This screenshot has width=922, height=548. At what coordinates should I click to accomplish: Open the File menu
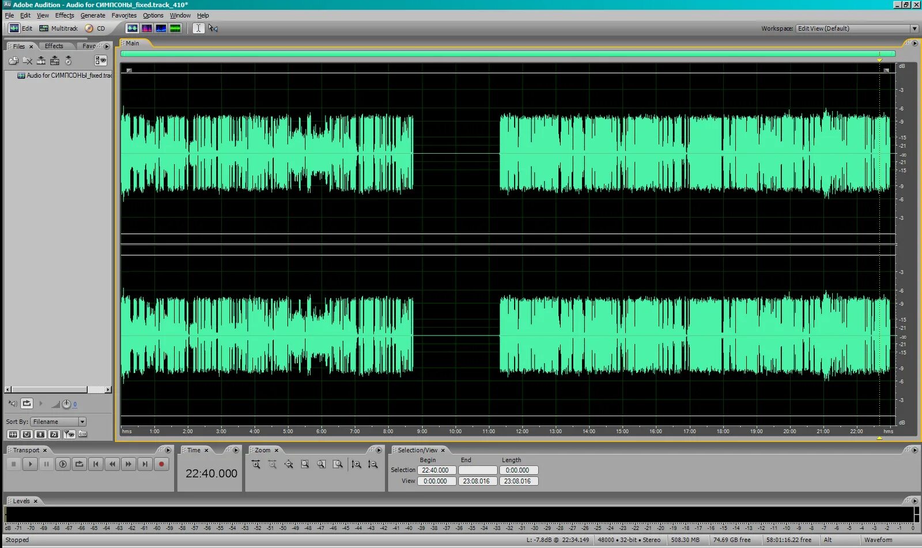(9, 16)
